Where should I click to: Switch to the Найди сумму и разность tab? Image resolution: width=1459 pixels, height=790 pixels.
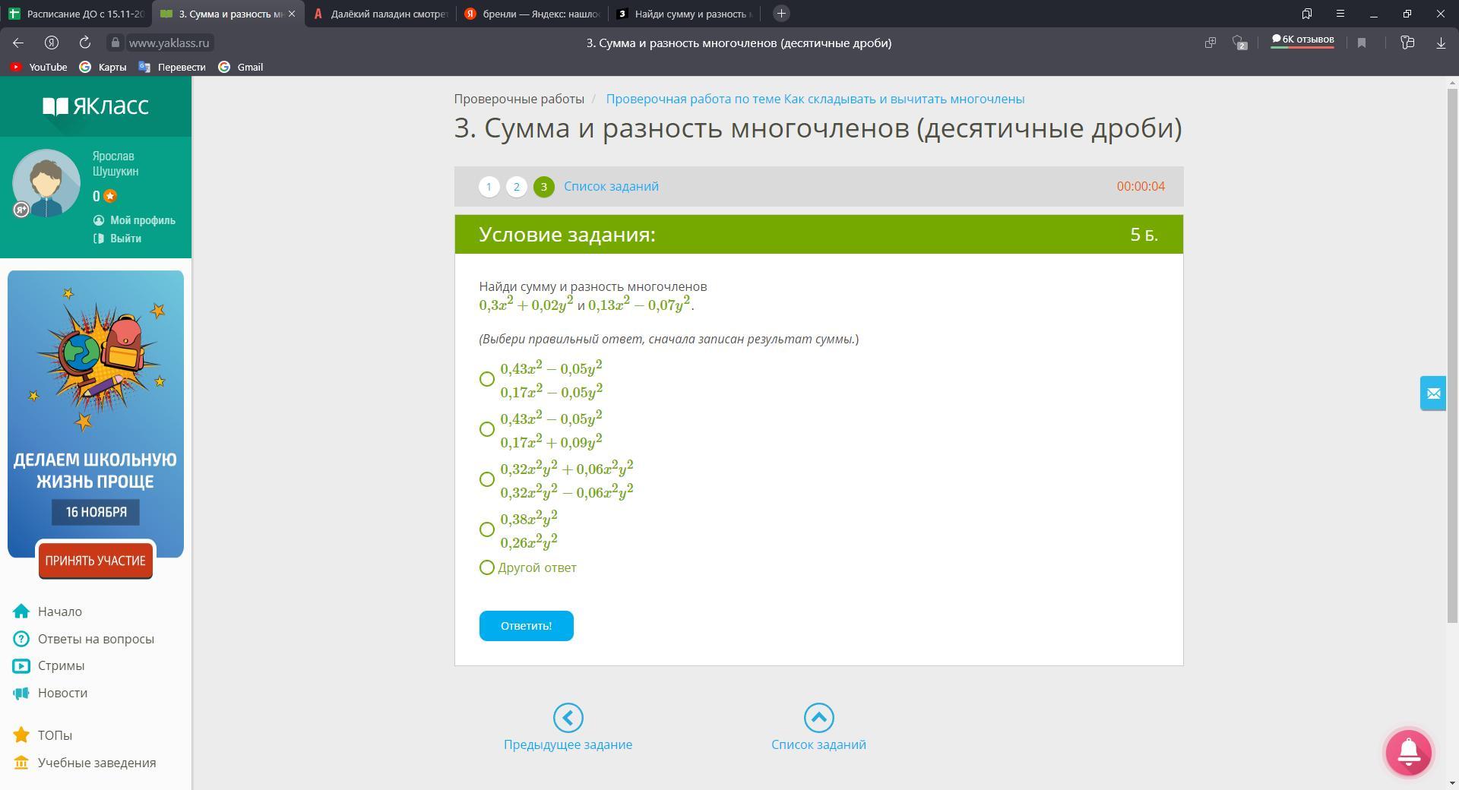[684, 14]
